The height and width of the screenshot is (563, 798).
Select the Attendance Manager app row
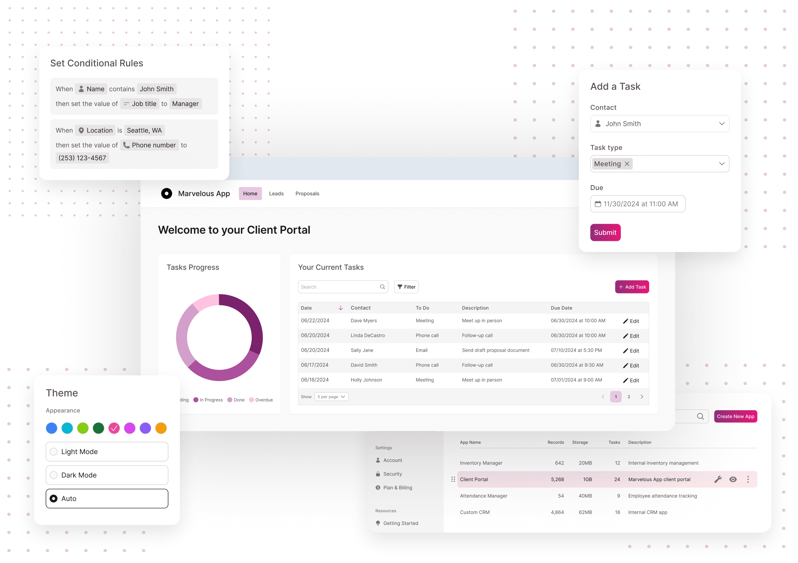pos(607,496)
